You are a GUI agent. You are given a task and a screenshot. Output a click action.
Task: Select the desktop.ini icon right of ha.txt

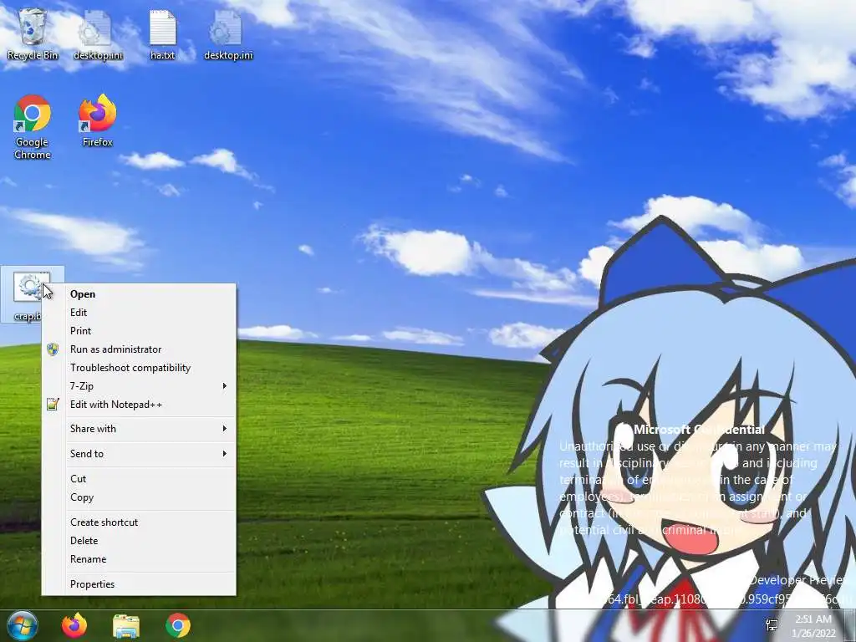[x=228, y=33]
